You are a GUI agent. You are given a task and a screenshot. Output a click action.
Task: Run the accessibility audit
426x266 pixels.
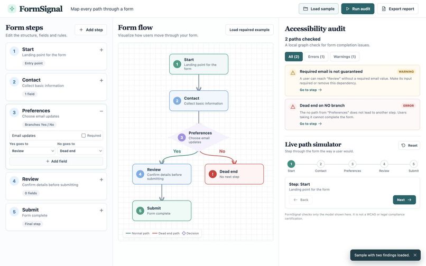tap(357, 8)
